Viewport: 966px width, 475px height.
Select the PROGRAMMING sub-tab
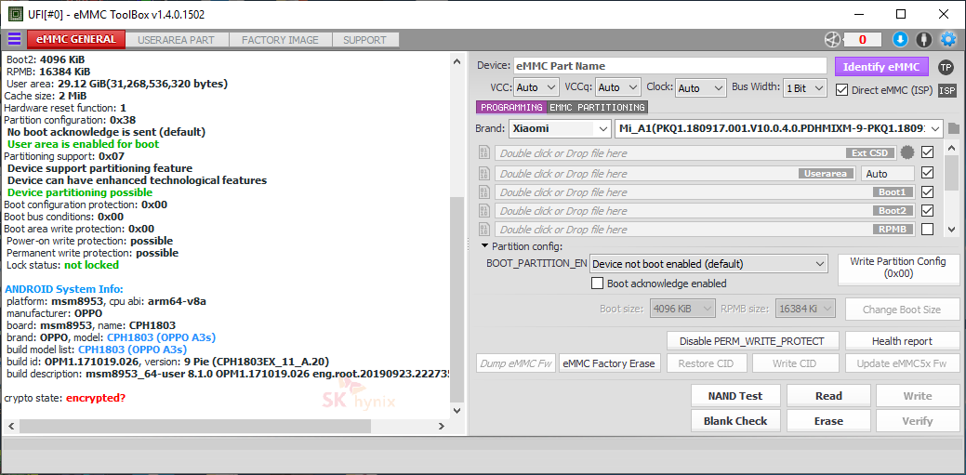coord(511,107)
